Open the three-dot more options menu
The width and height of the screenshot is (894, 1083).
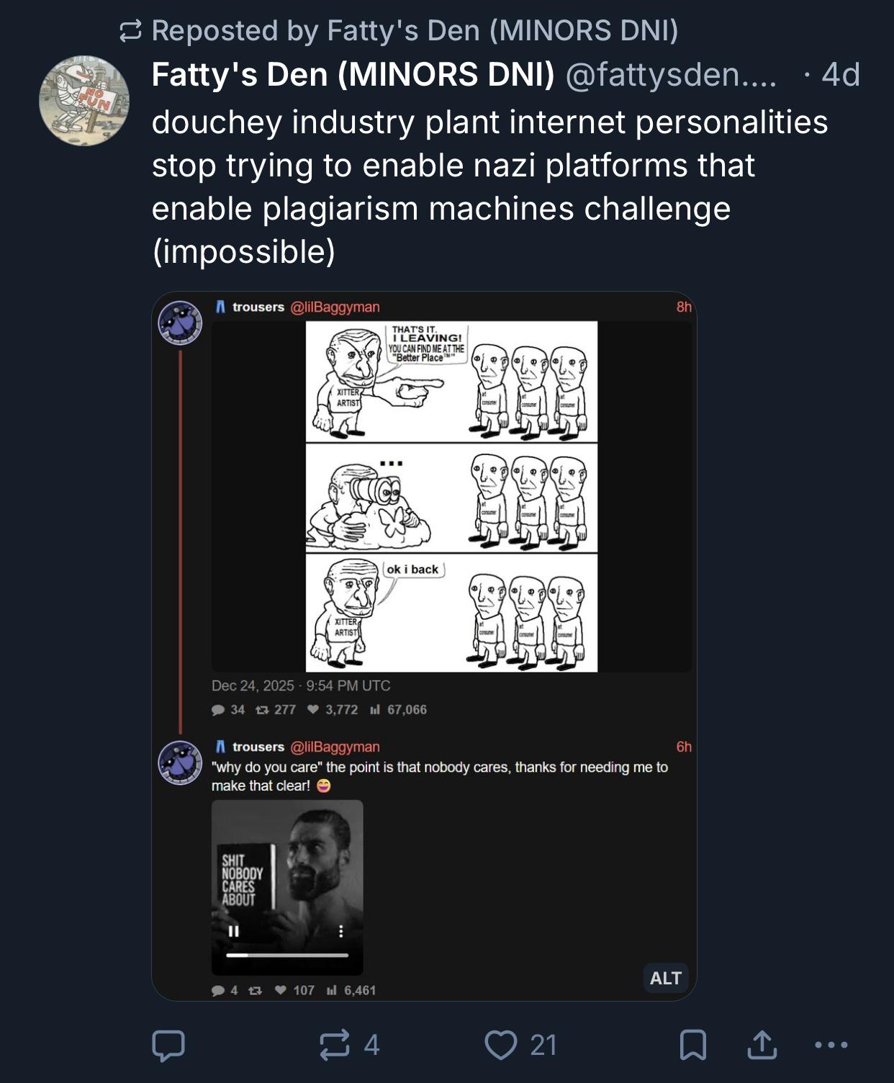point(831,1045)
